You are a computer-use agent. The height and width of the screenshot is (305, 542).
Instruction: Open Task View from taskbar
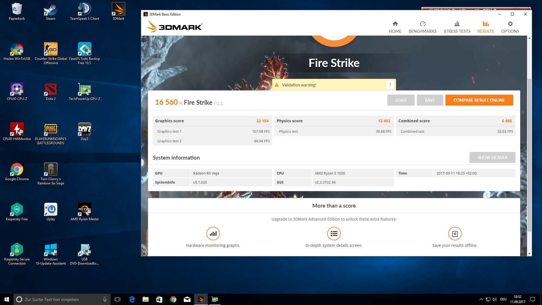pyautogui.click(x=117, y=299)
